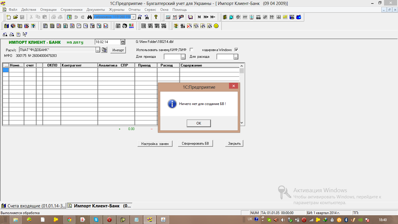Click the checkerboard toolbar icon
Viewport: 398px width, 224px height.
pyautogui.click(x=52, y=26)
